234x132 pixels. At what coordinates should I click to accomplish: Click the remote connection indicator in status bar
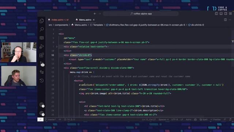(x=40, y=120)
